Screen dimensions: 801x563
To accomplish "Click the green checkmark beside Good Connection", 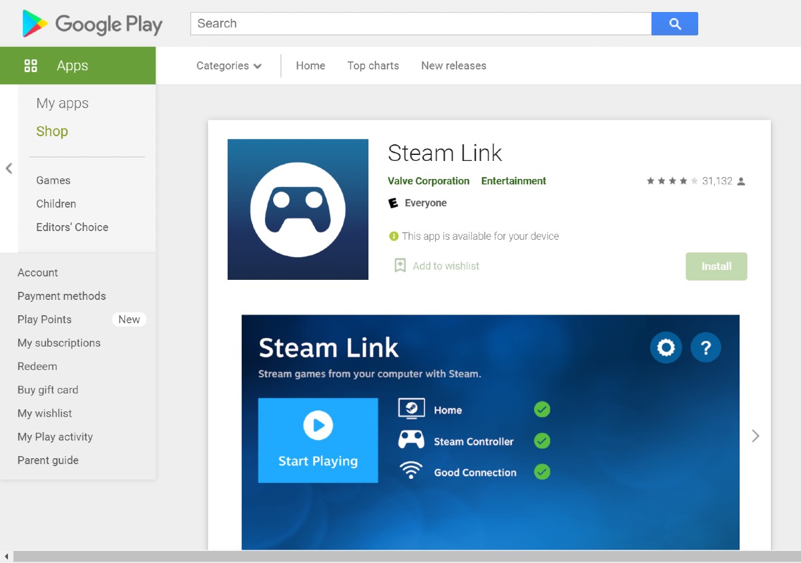I will 542,472.
